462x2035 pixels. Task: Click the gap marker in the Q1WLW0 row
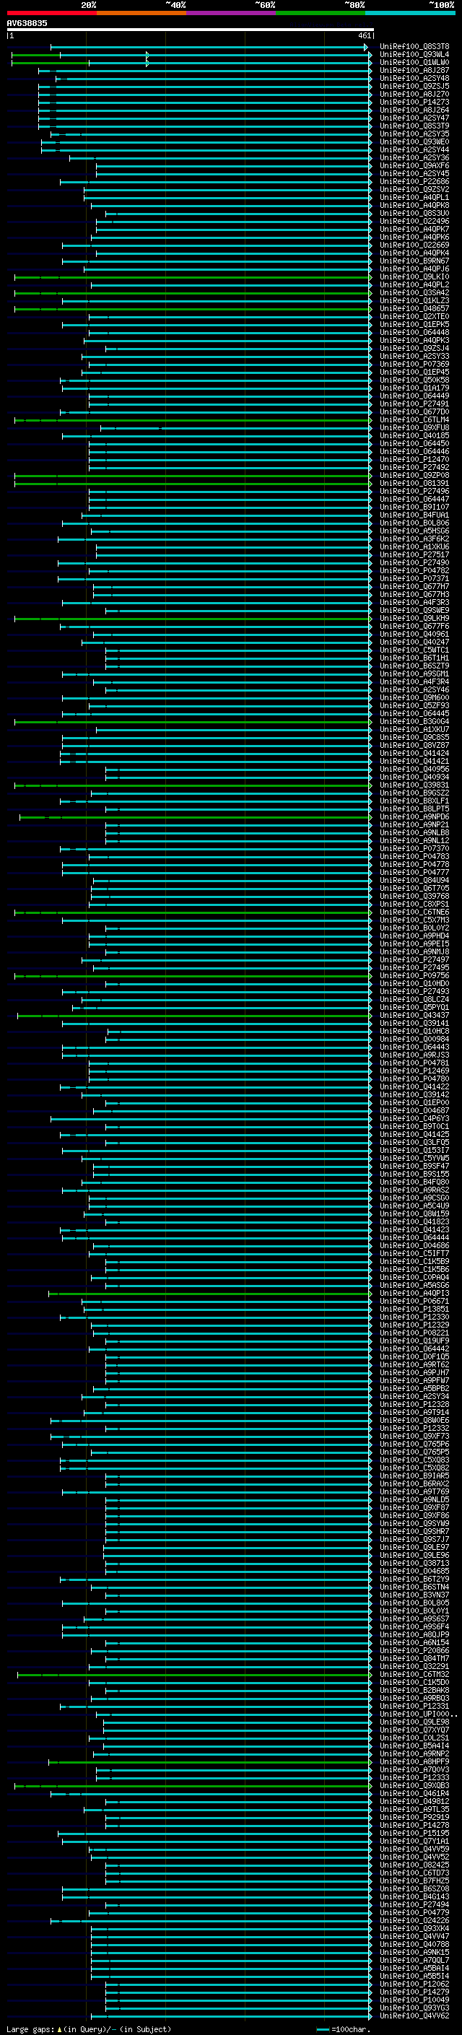click(147, 62)
